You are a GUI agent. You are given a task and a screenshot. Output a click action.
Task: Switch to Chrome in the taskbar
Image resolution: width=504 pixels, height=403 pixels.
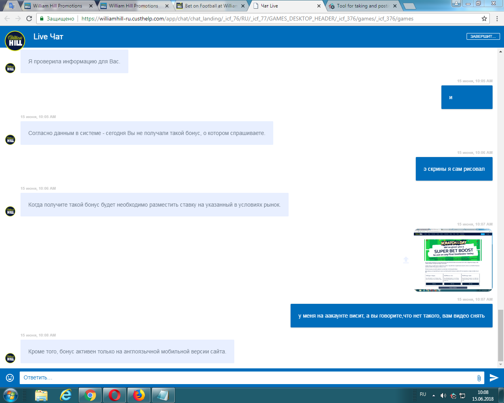90,395
